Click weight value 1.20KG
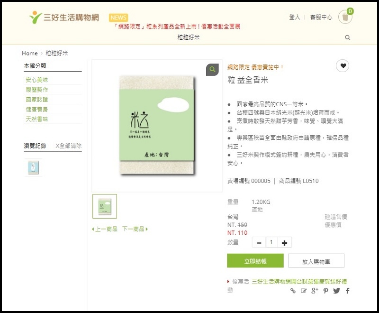The height and width of the screenshot is (313, 379). 261,202
